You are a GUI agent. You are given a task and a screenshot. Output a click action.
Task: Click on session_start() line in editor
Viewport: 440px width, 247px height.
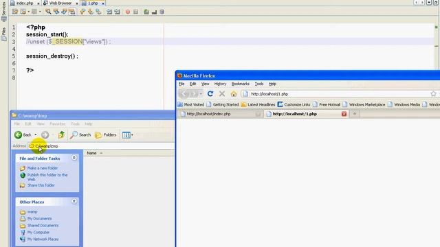click(x=47, y=34)
